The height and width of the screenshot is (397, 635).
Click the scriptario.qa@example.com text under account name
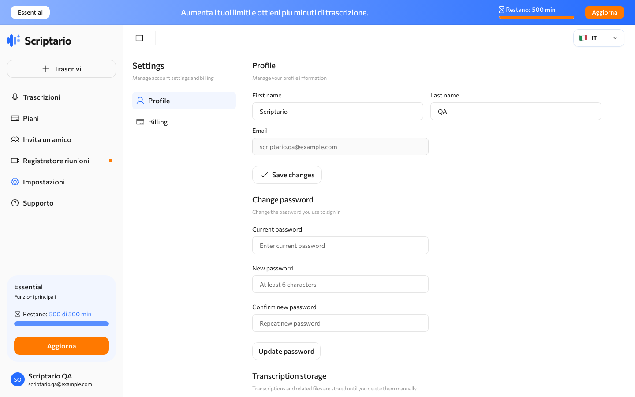(60, 384)
